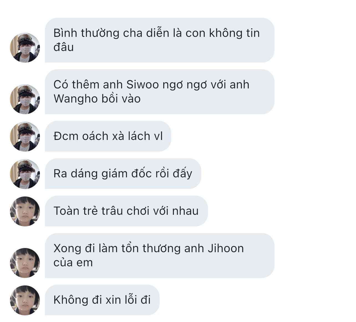Select the message "Bình thường cha diễn là con không tin đâu"
356x322 pixels.
[x=160, y=40]
